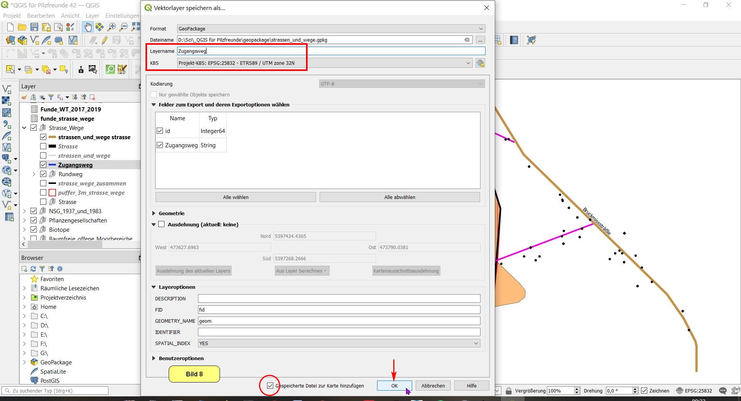The image size is (741, 401).
Task: Toggle 'Gespeicherte Datei zur Karte hinzufügen' checkbox
Action: pyautogui.click(x=270, y=386)
